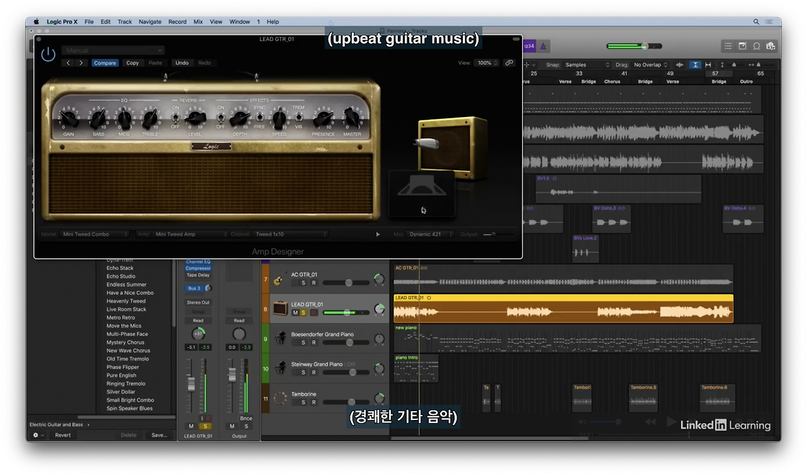Open the loop browser button
Viewport: 807px width, 476px height.
tap(757, 46)
